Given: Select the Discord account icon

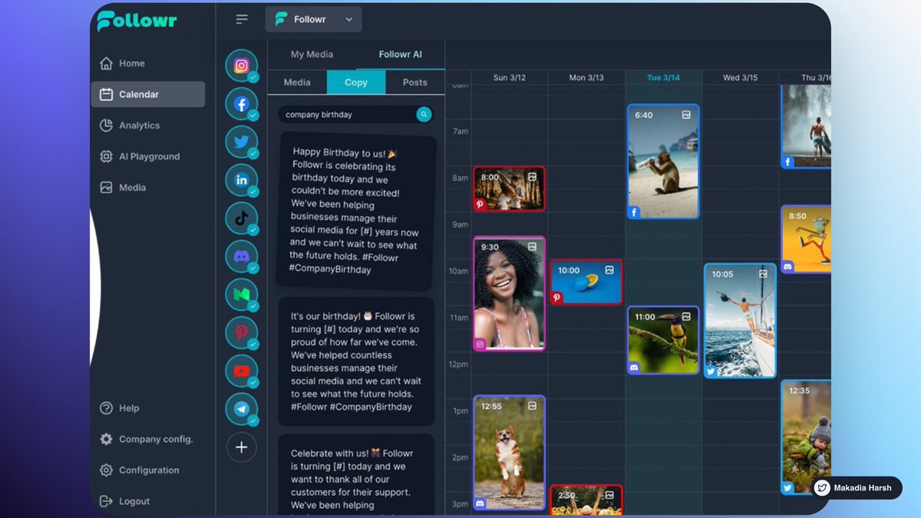Looking at the screenshot, I should coord(241,256).
